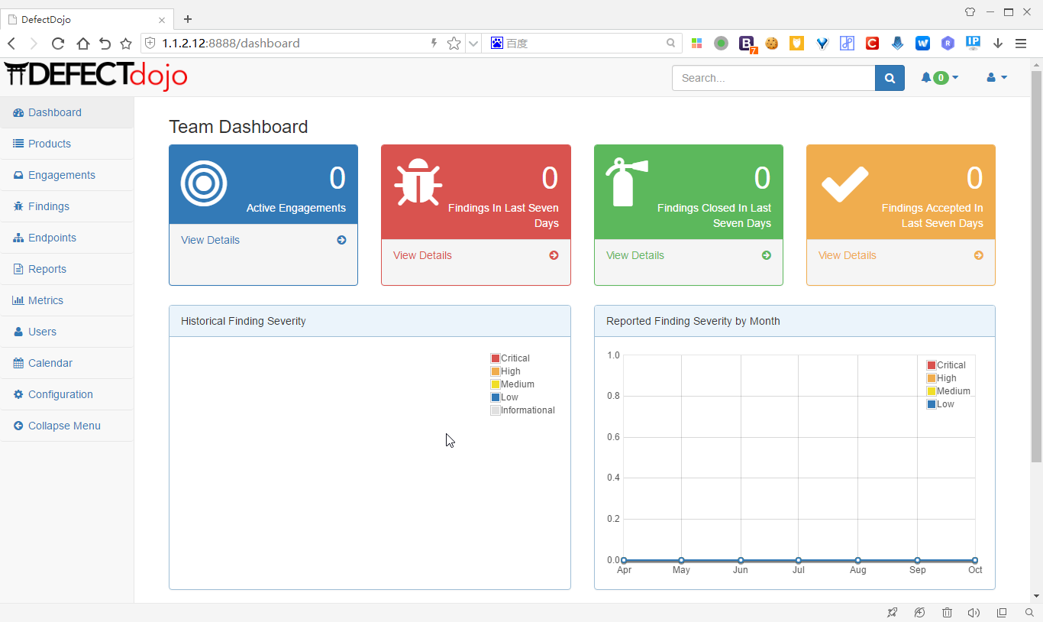1043x622 pixels.
Task: Click the magnifier search button
Action: click(890, 78)
